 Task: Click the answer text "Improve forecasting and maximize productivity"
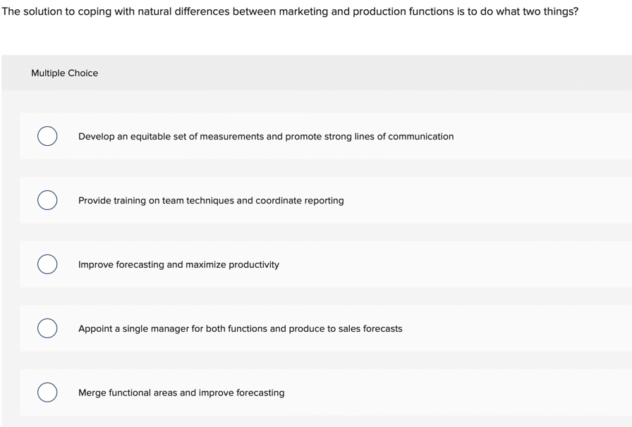pyautogui.click(x=178, y=265)
